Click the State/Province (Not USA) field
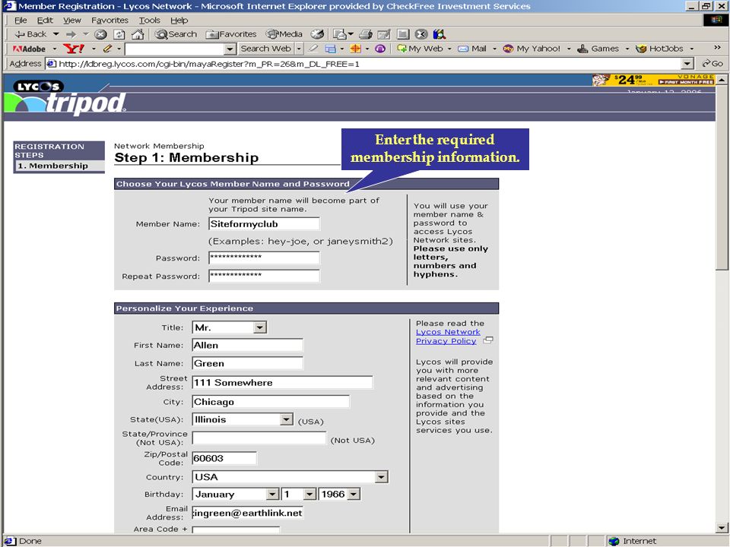The image size is (730, 547). 259,438
